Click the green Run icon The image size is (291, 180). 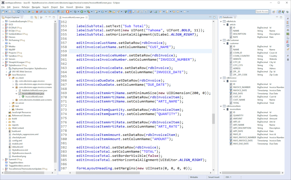point(82,12)
